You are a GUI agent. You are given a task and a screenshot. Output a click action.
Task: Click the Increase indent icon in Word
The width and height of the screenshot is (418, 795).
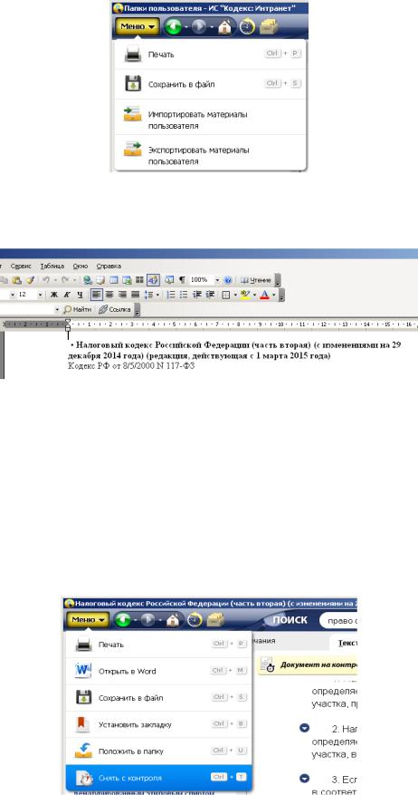[x=210, y=295]
